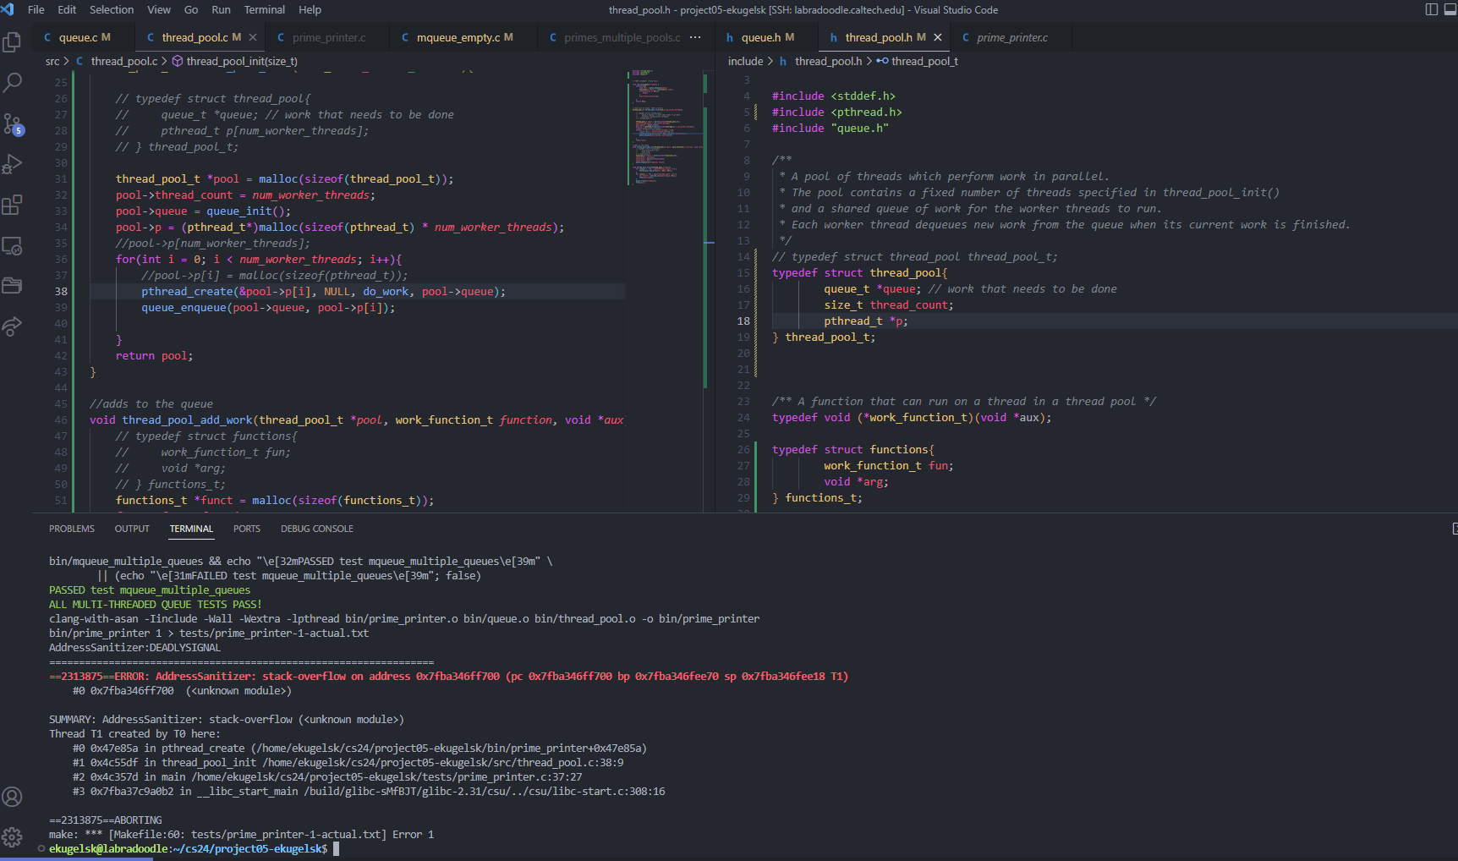Show more tabs via the ellipsis menu
The height and width of the screenshot is (861, 1458).
point(695,37)
